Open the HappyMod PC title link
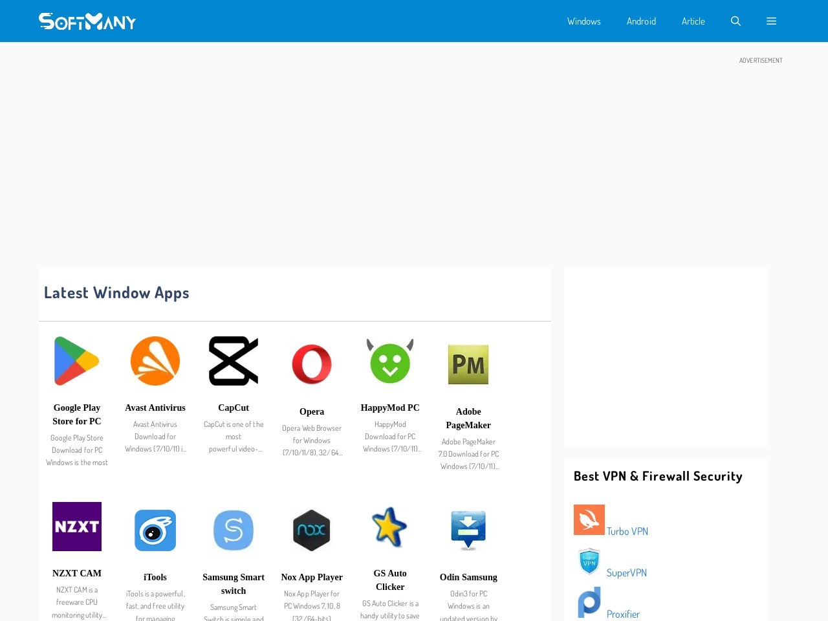Image resolution: width=828 pixels, height=621 pixels. [390, 408]
